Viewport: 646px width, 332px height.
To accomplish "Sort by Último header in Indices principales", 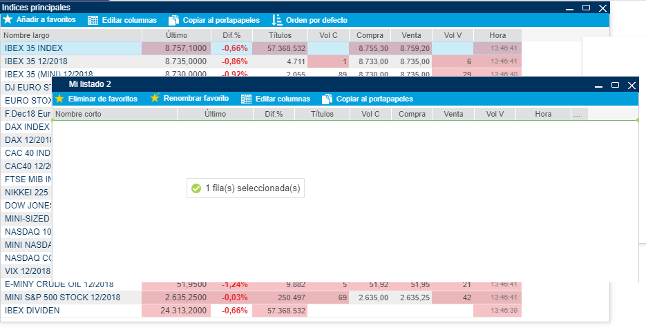I will coord(177,35).
